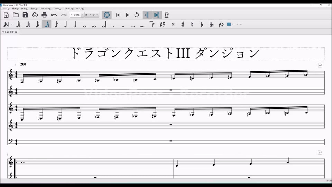Apply natural accidental
The width and height of the screenshot is (332, 187).
(x=192, y=24)
